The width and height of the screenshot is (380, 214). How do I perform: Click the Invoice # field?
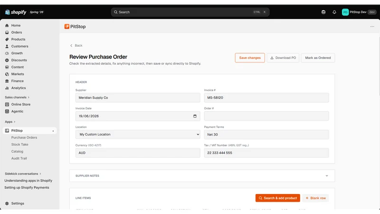point(266,97)
